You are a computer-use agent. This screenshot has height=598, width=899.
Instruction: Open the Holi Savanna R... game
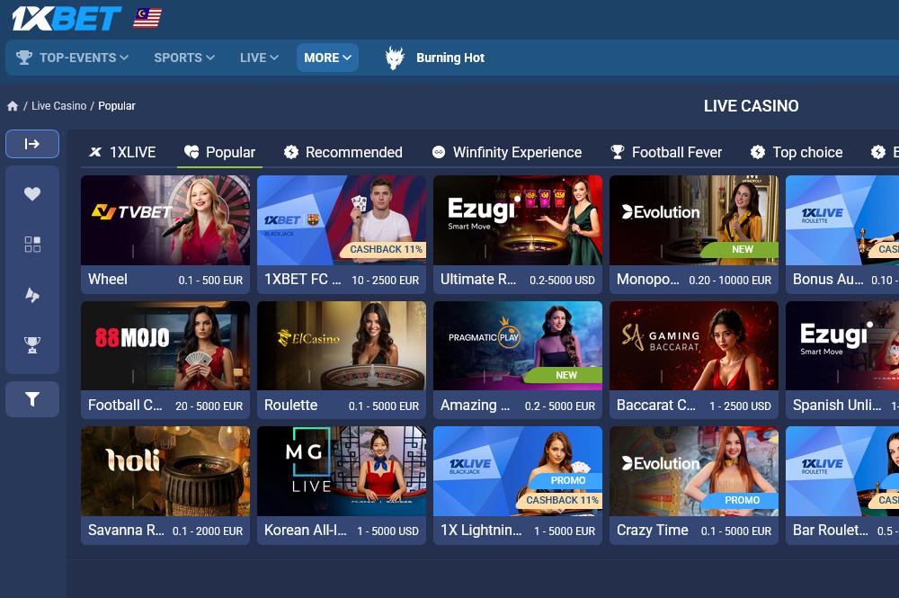165,486
